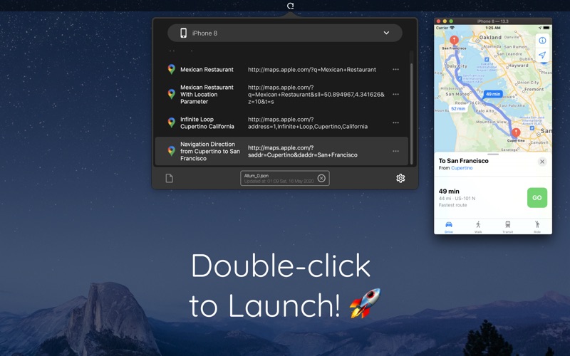Click the location arrow button on map
This screenshot has width=570, height=356.
pos(542,55)
